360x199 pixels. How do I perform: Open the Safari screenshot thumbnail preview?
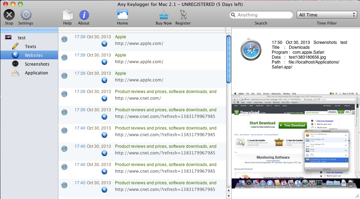pyautogui.click(x=296, y=140)
